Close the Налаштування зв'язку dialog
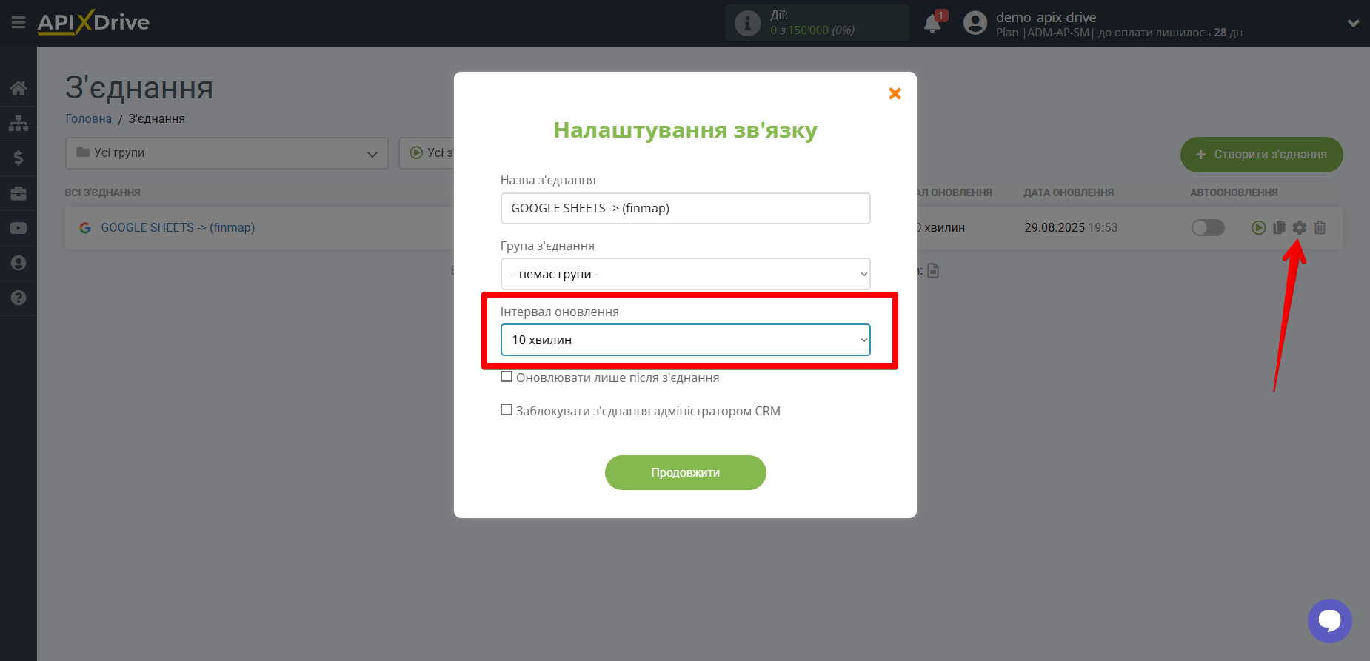This screenshot has height=661, width=1370. (895, 93)
